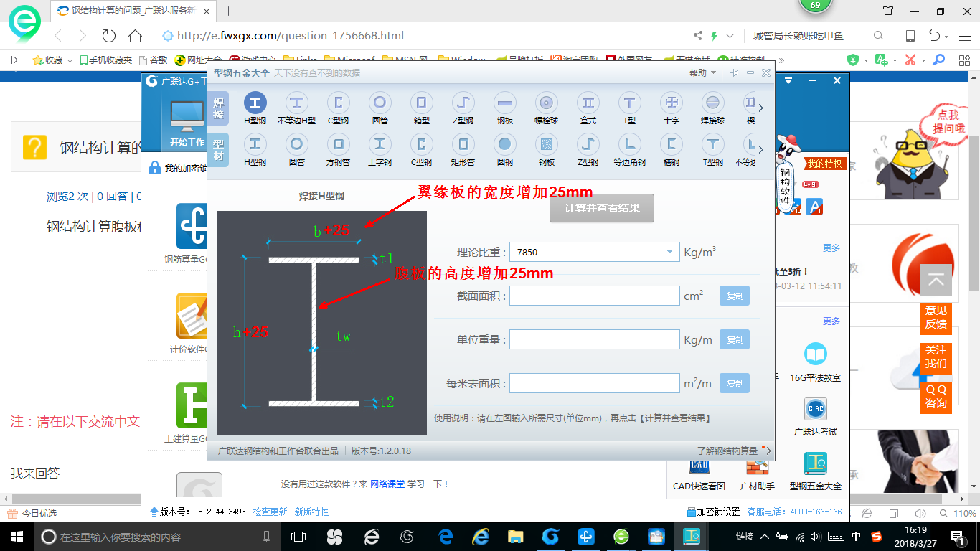
Task: Click 计算并查看结果 button
Action: [x=602, y=208]
